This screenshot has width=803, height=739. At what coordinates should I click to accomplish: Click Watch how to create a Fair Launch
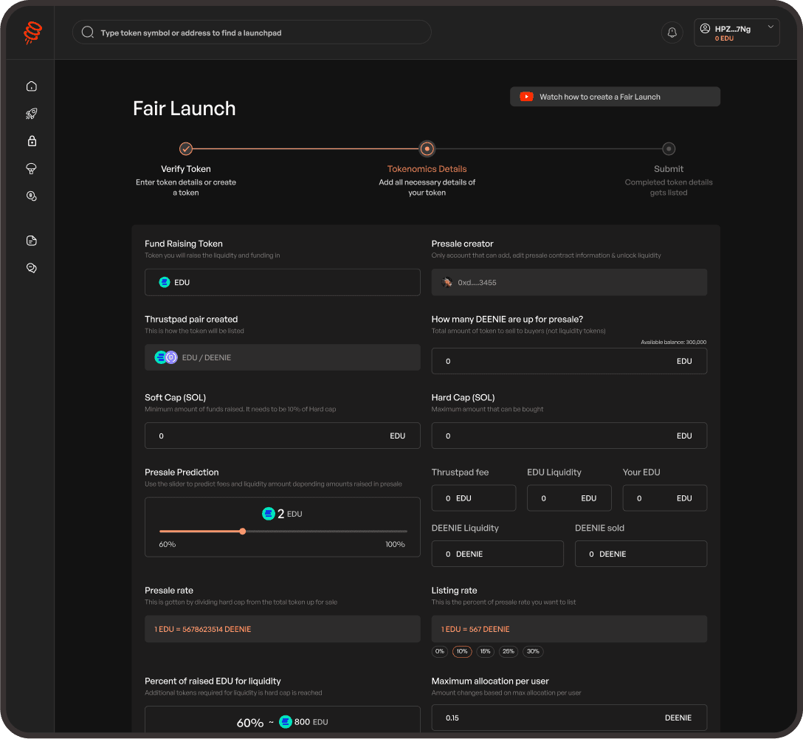tap(614, 97)
